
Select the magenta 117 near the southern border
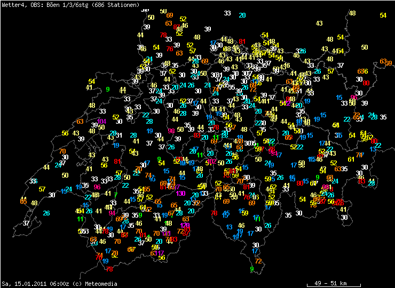(x=159, y=253)
